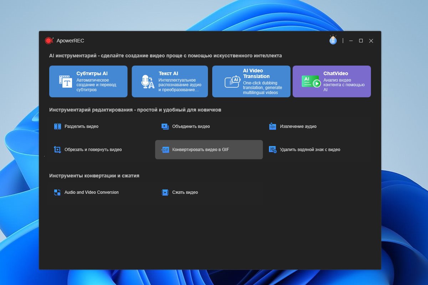Click the Audio and Video Conversion icon
This screenshot has height=285, width=428.
pyautogui.click(x=57, y=192)
